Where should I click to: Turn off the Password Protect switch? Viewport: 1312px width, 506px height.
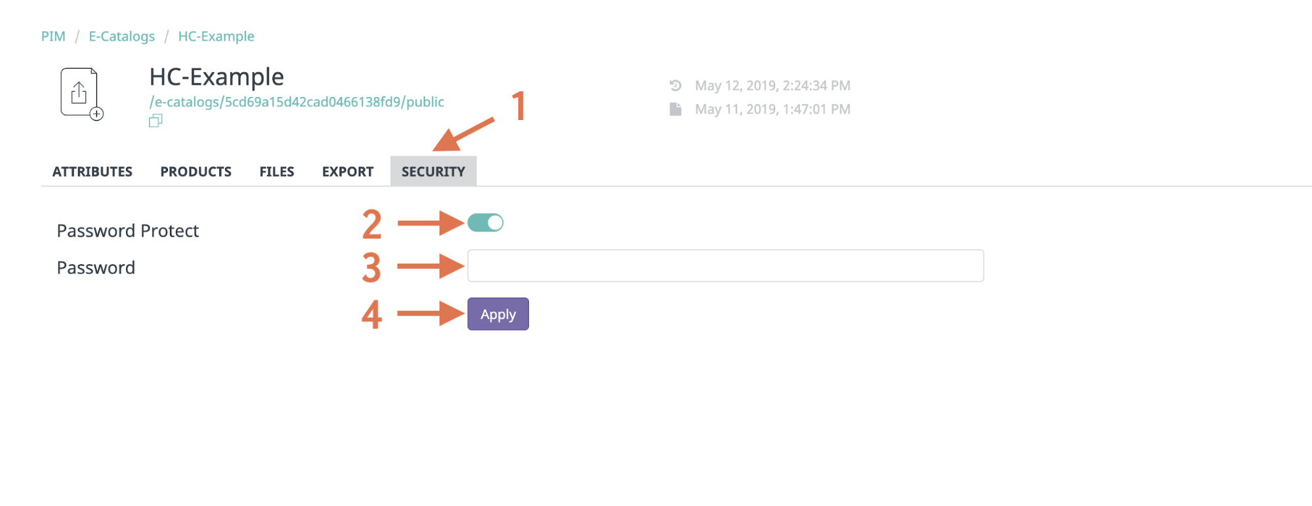[x=486, y=223]
